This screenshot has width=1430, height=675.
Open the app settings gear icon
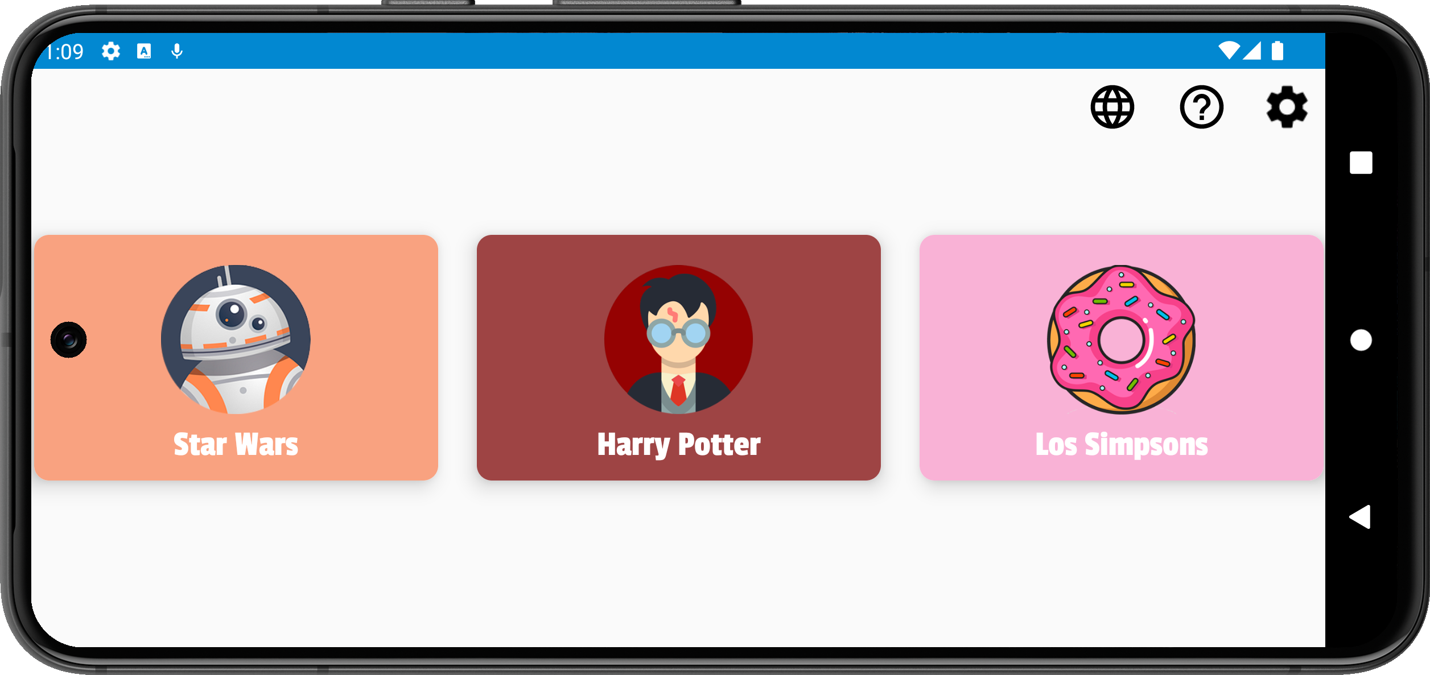click(x=1287, y=107)
